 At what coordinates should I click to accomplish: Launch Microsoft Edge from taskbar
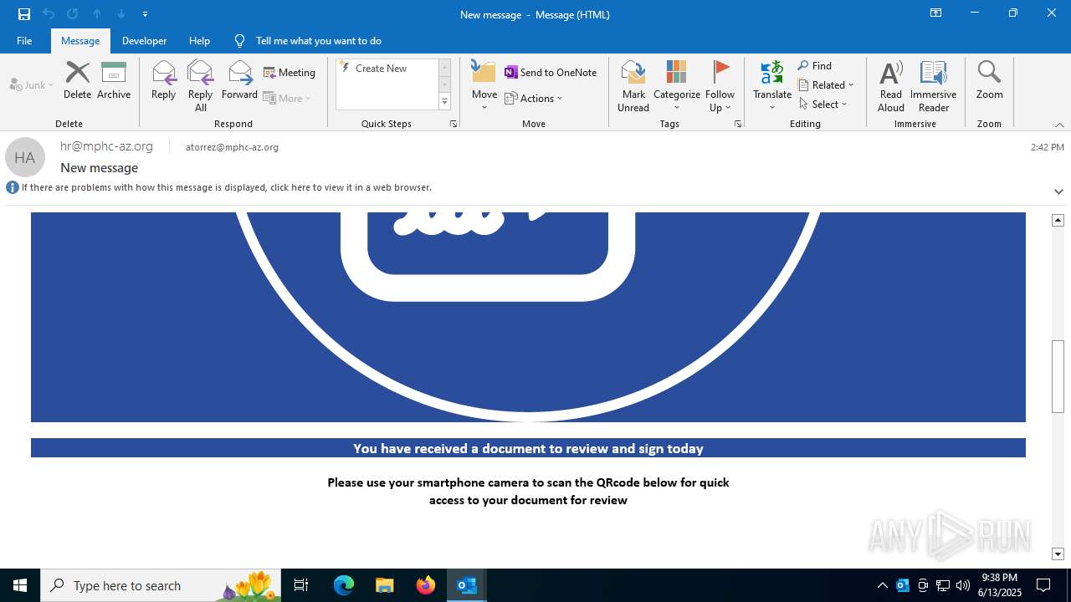coord(344,585)
